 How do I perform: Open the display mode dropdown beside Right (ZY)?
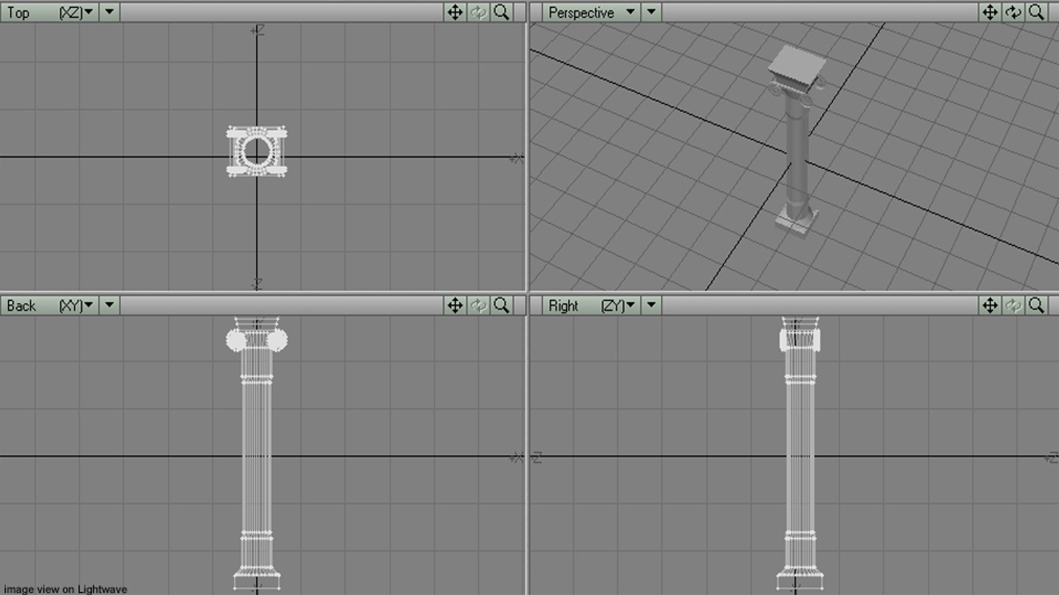[651, 305]
